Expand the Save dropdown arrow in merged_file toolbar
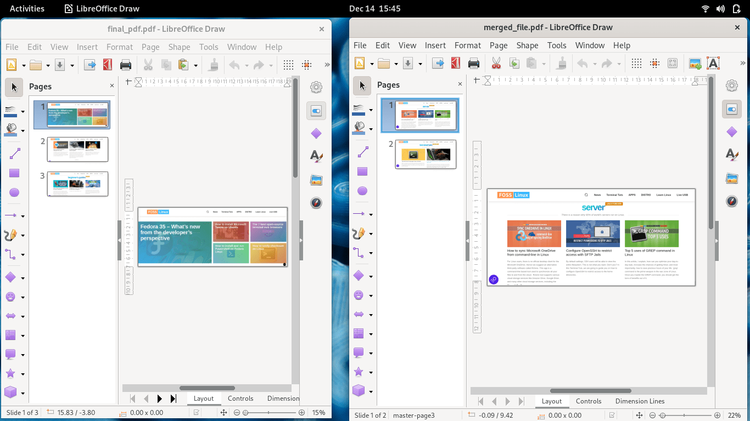Screen dimensions: 750x421 click(420, 64)
